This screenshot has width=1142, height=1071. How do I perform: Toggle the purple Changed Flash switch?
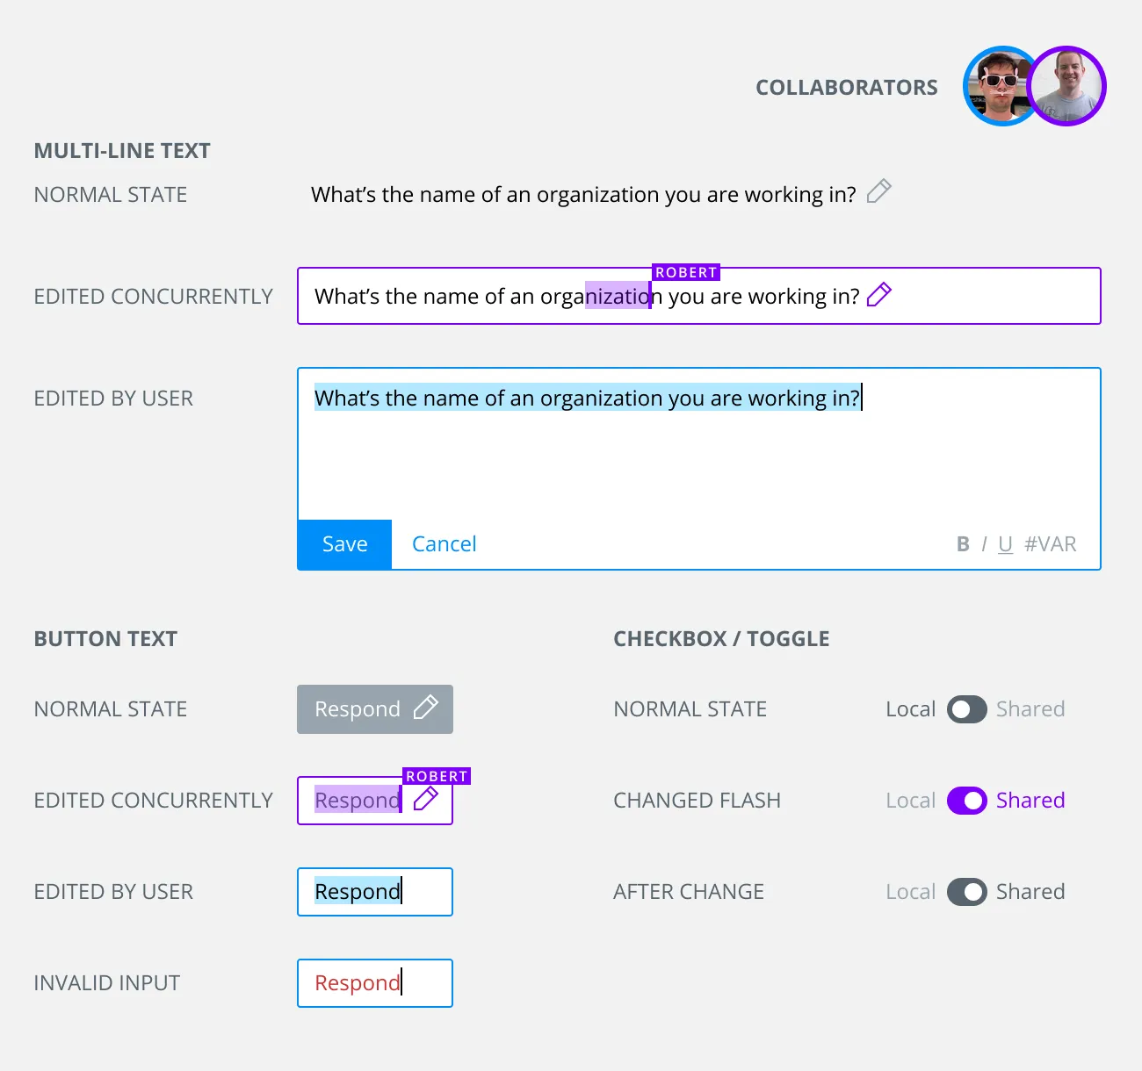point(966,801)
